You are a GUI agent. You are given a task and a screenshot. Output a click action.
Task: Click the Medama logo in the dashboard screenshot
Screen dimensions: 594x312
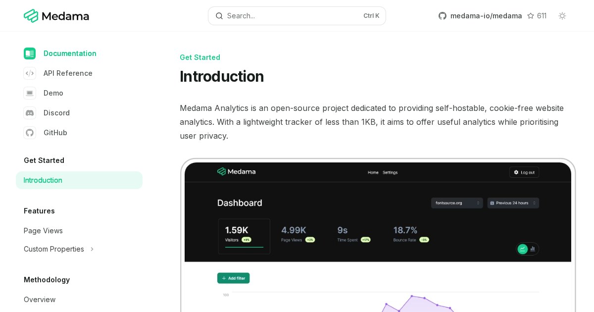tap(237, 172)
